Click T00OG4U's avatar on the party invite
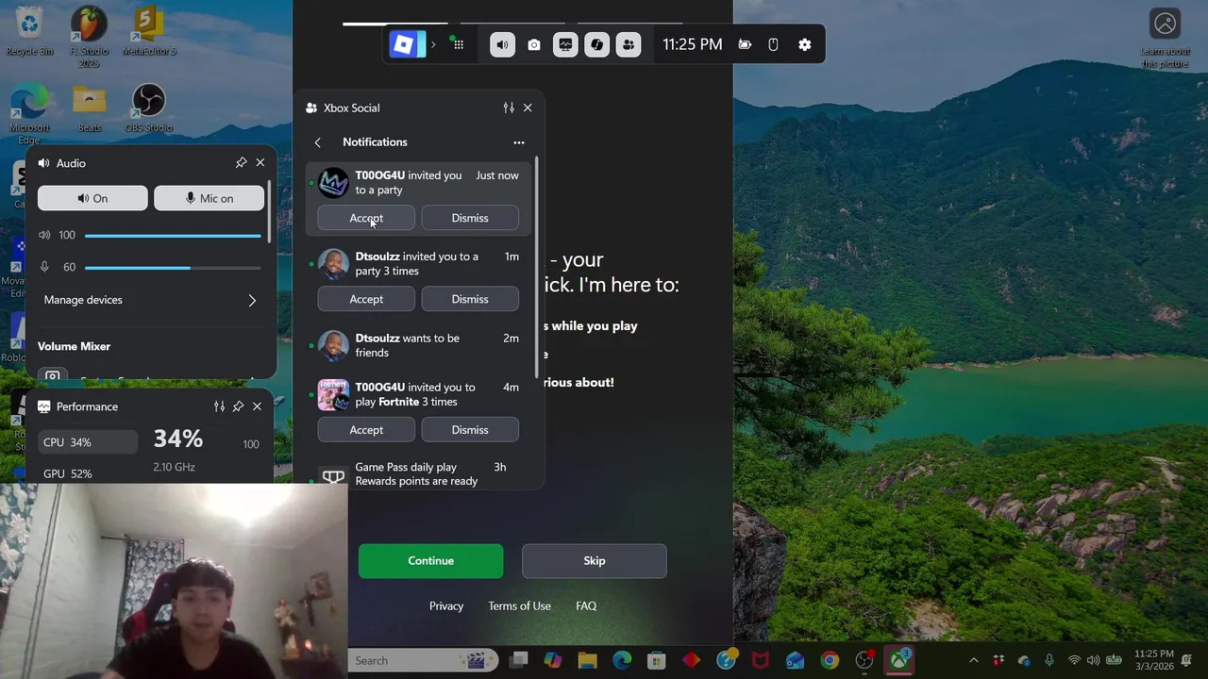1208x679 pixels. coord(333,183)
